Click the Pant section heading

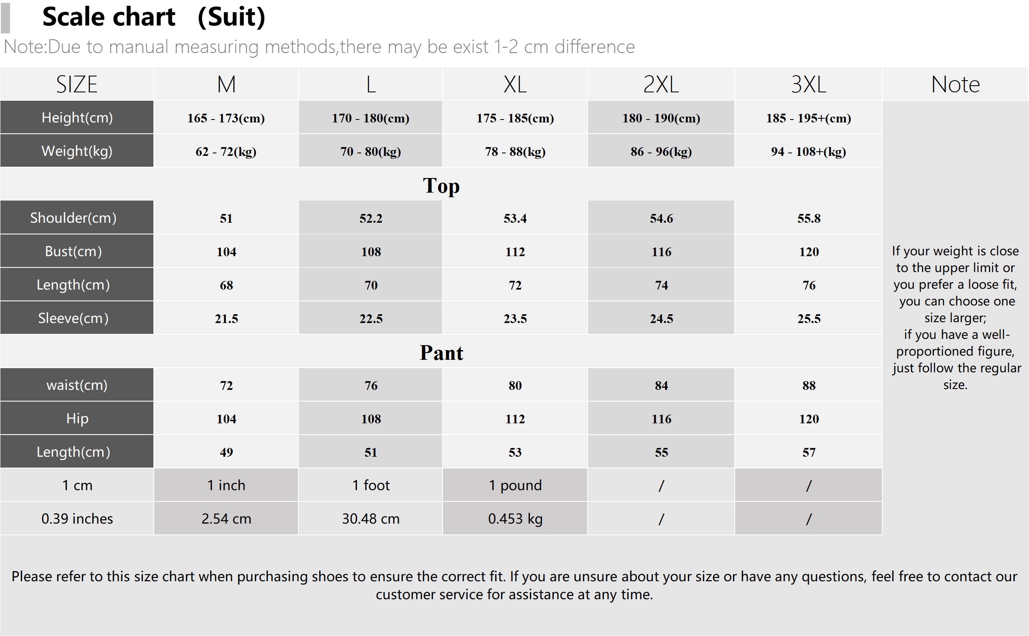(441, 353)
